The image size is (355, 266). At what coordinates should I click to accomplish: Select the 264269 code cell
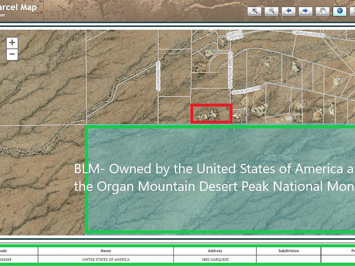pos(19,259)
